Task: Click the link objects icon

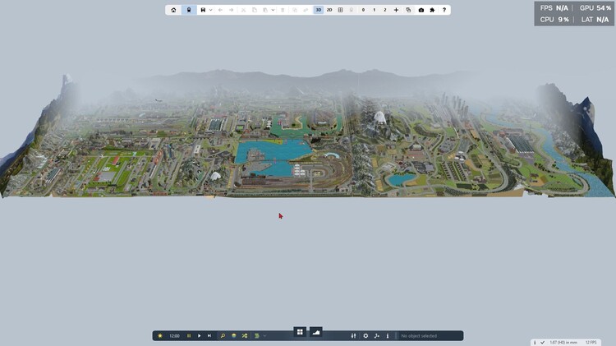Action: point(306,10)
